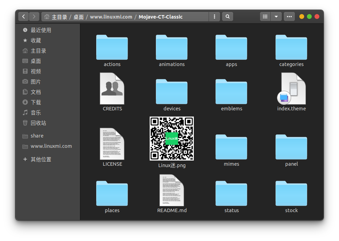
Task: Select the status folder
Action: click(231, 193)
